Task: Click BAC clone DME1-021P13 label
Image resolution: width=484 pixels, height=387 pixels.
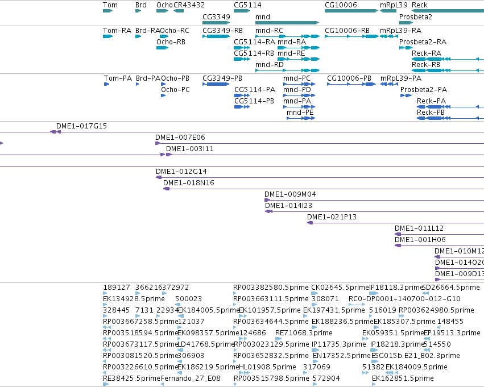Action: coord(332,217)
